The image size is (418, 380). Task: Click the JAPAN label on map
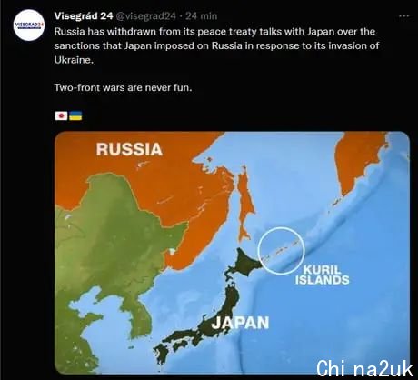[240, 323]
